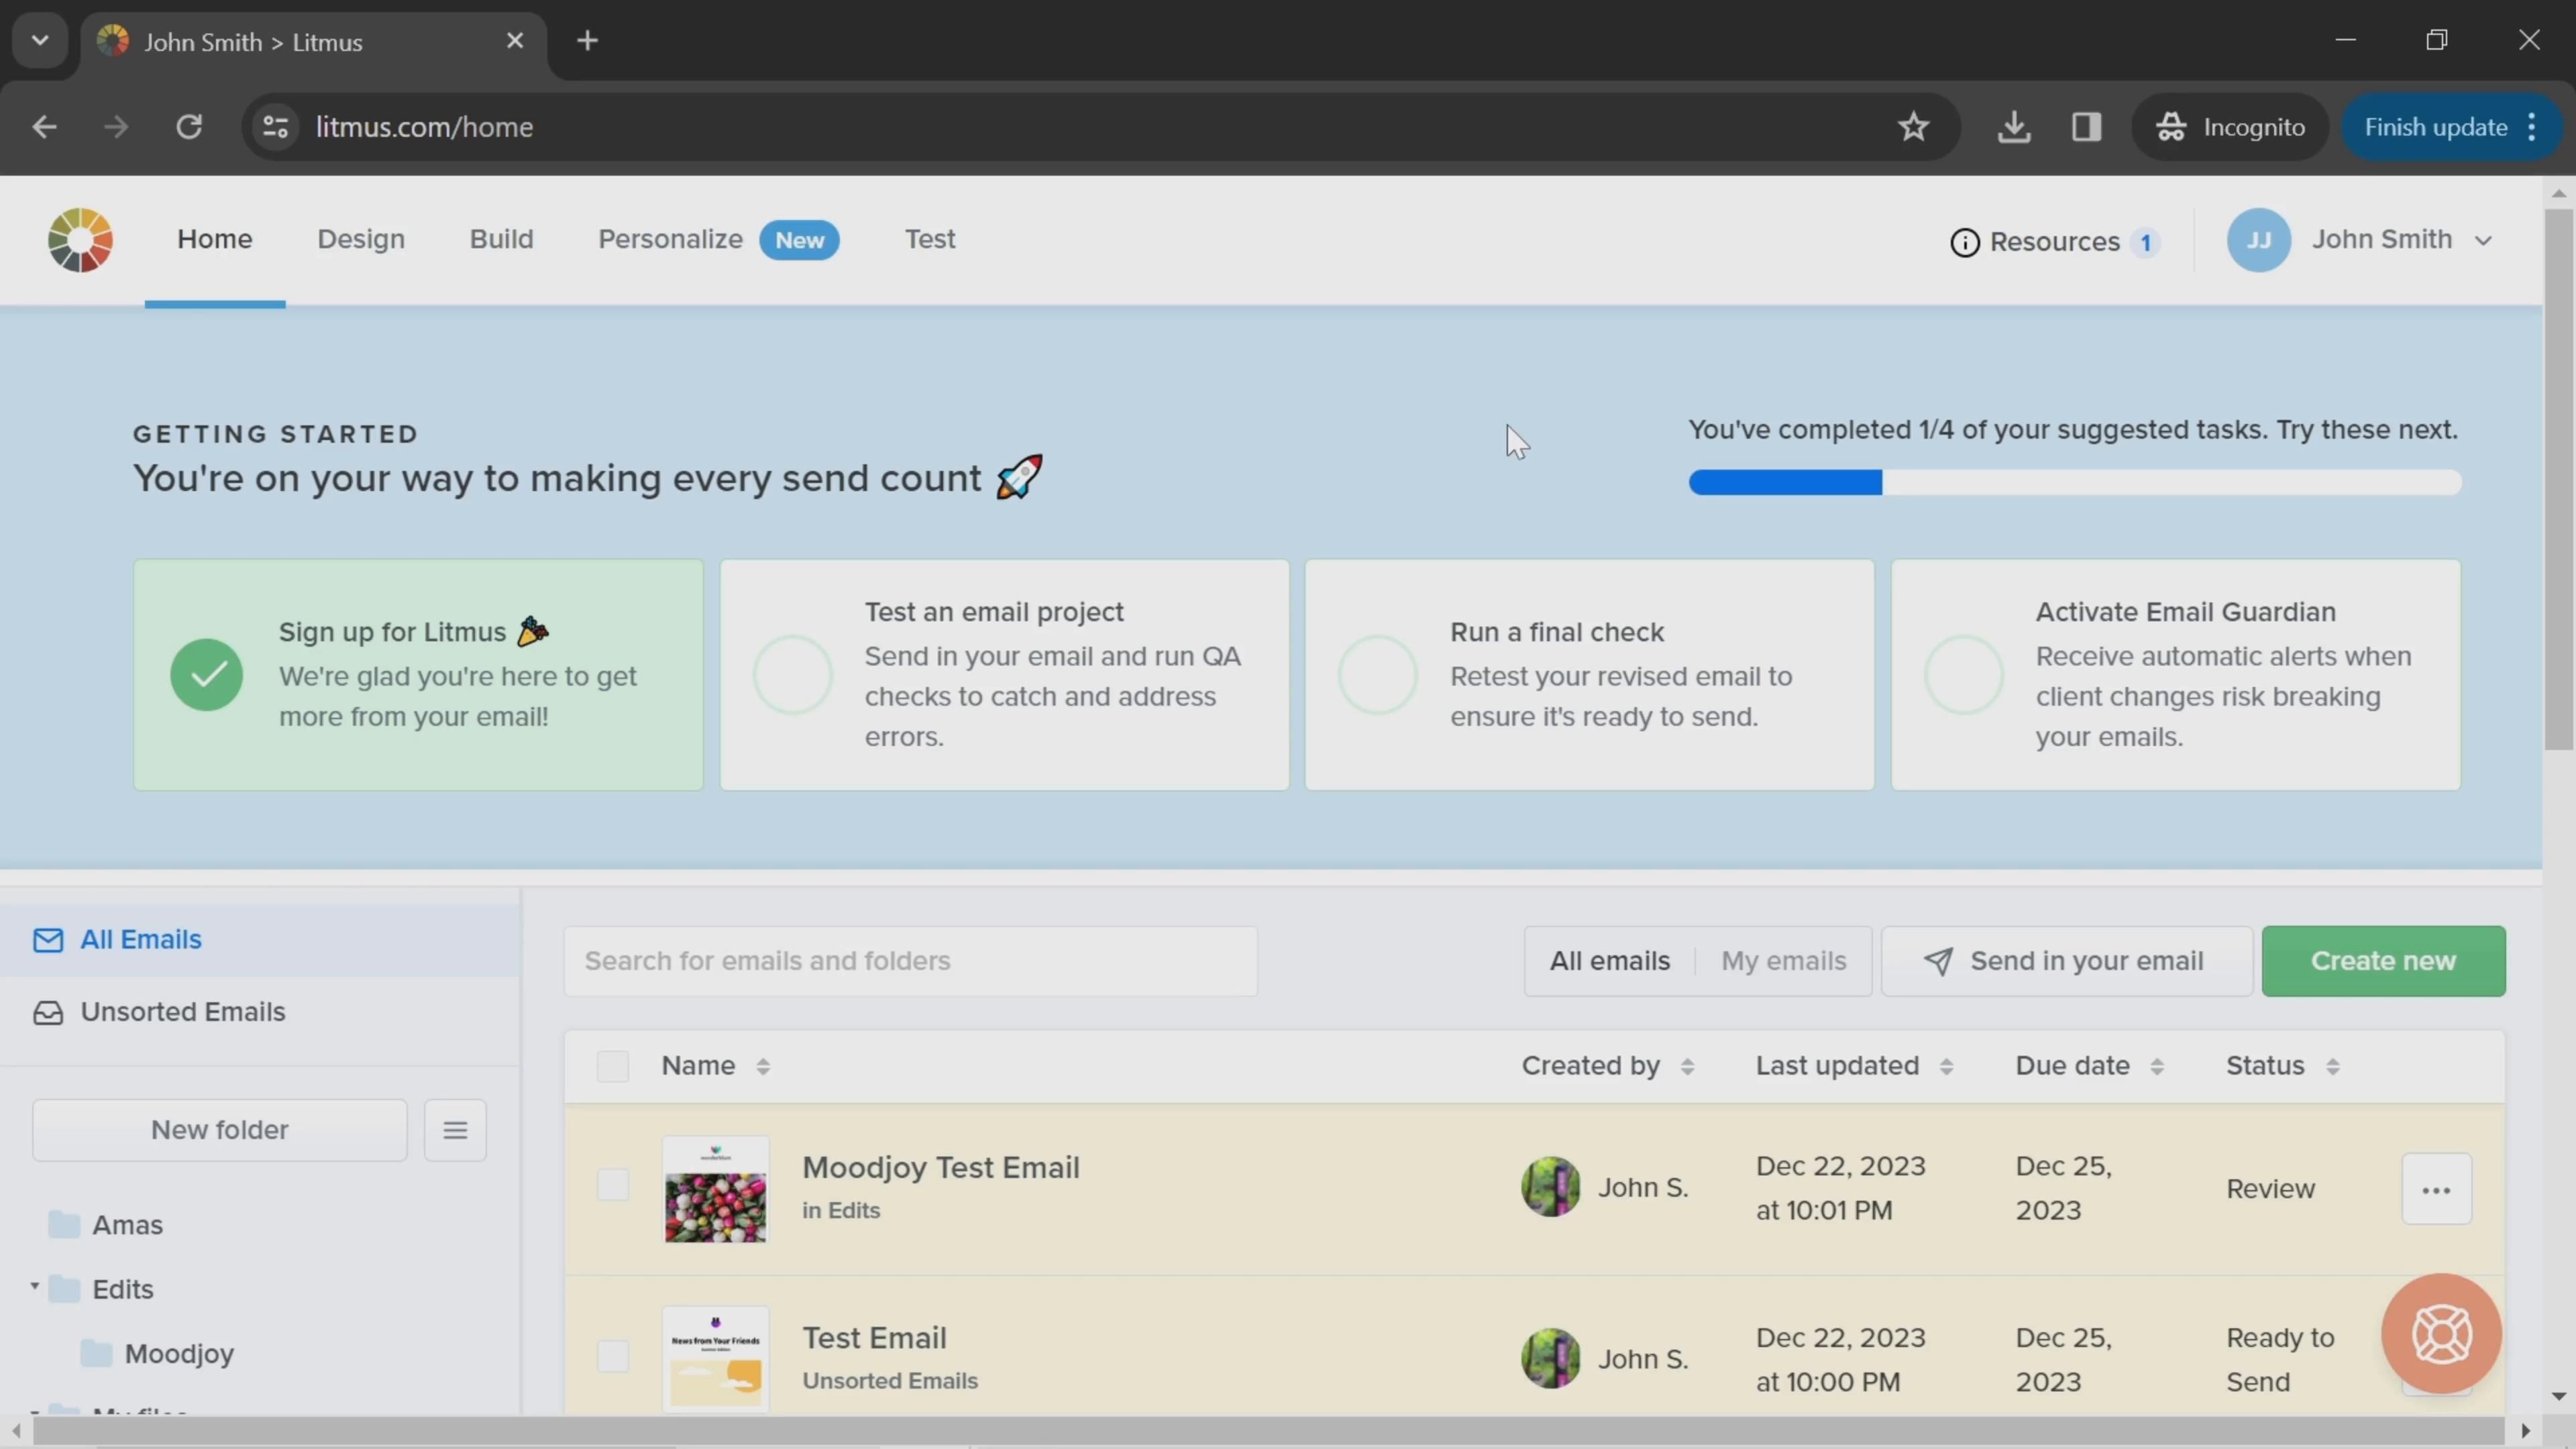
Task: Check the Moodjoy Test Email row checkbox
Action: point(612,1185)
